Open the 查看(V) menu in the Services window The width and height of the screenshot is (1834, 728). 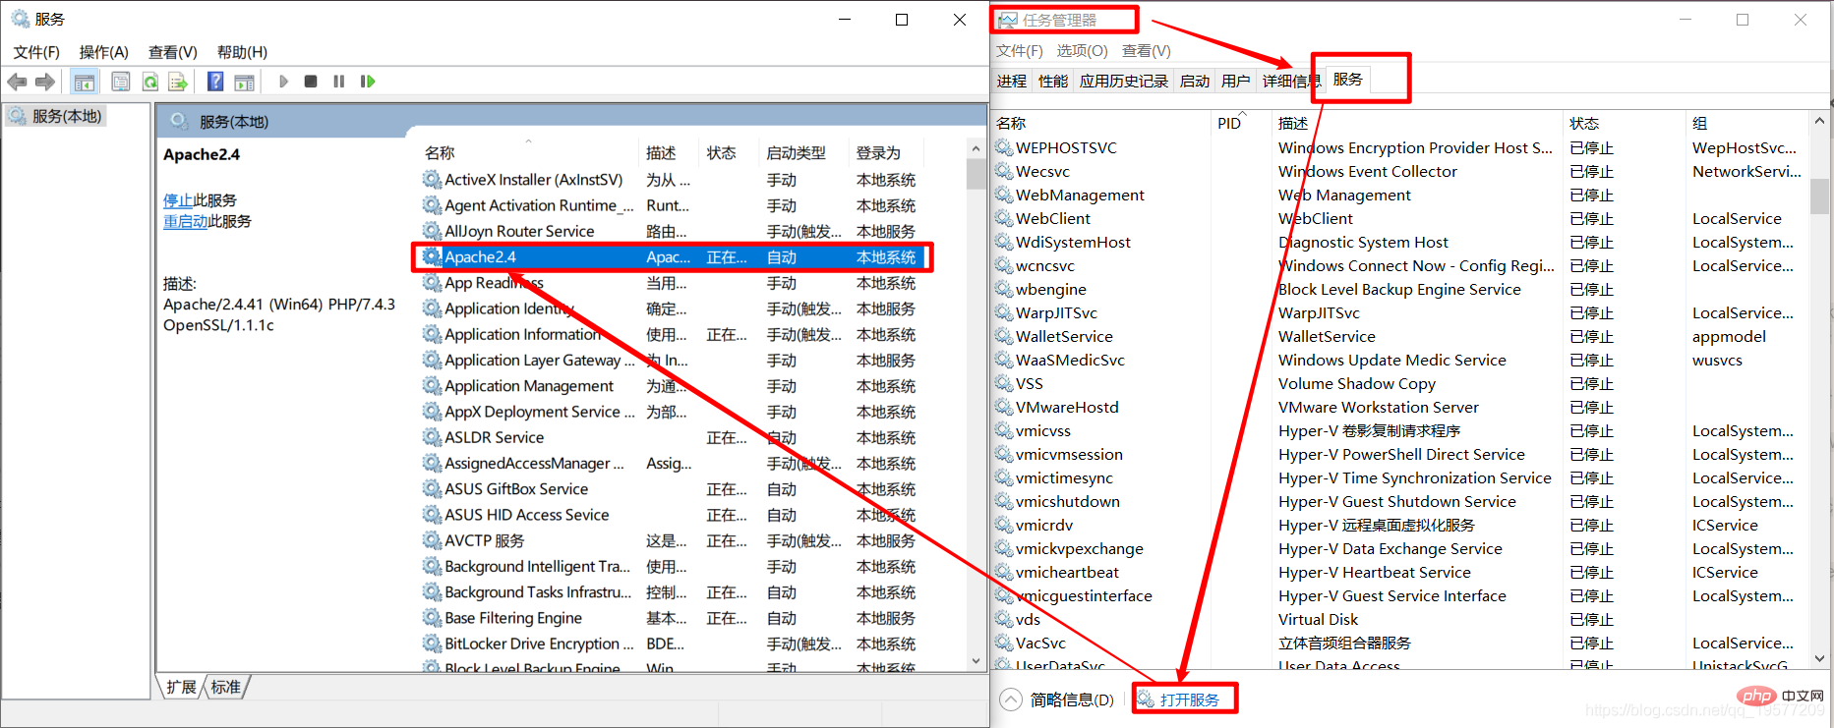click(x=173, y=52)
